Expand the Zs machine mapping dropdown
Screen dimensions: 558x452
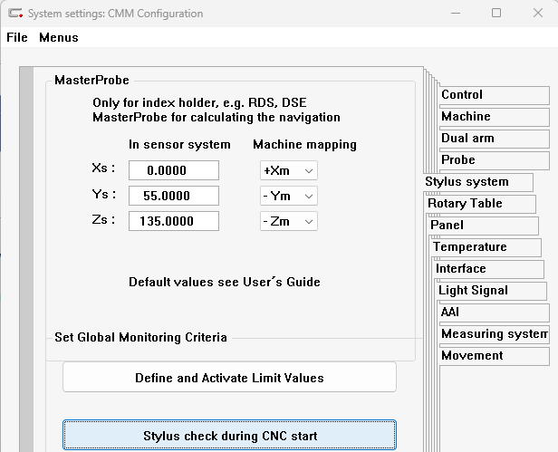tap(288, 221)
